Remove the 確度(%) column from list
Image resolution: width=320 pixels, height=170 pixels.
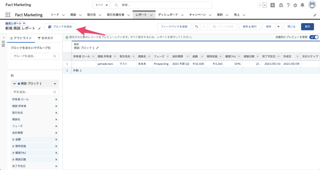[x=56, y=153]
